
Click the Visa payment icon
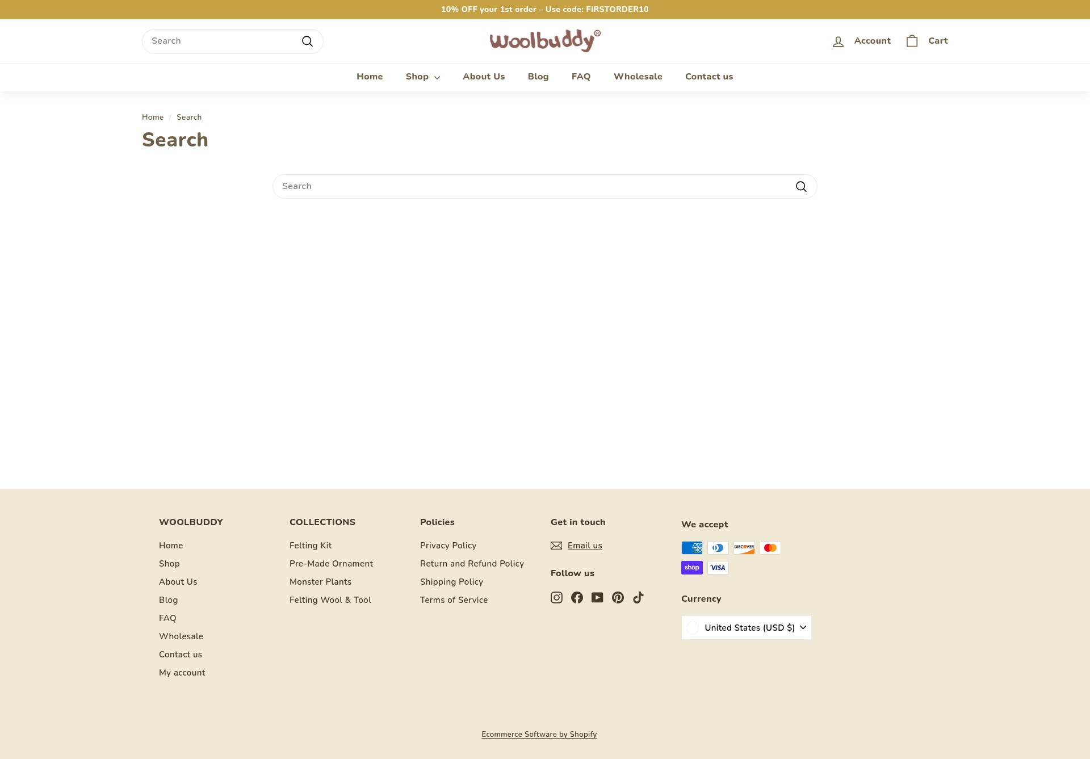tap(718, 568)
